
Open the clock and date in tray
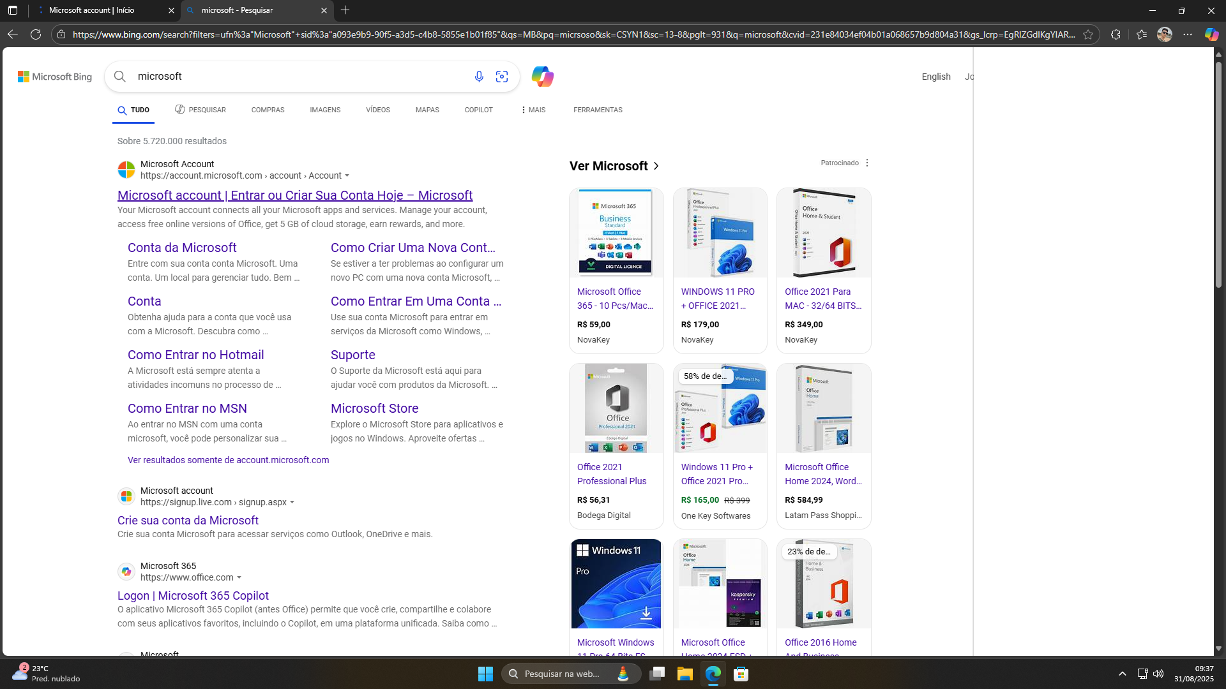(x=1194, y=674)
